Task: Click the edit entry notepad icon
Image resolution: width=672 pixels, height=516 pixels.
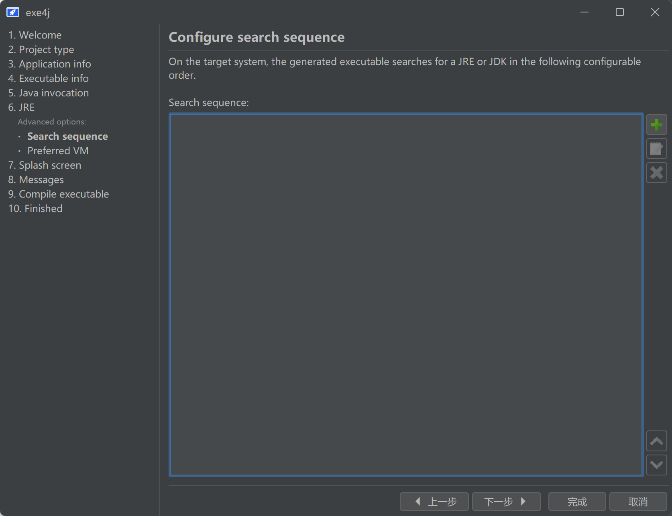Action: 656,149
